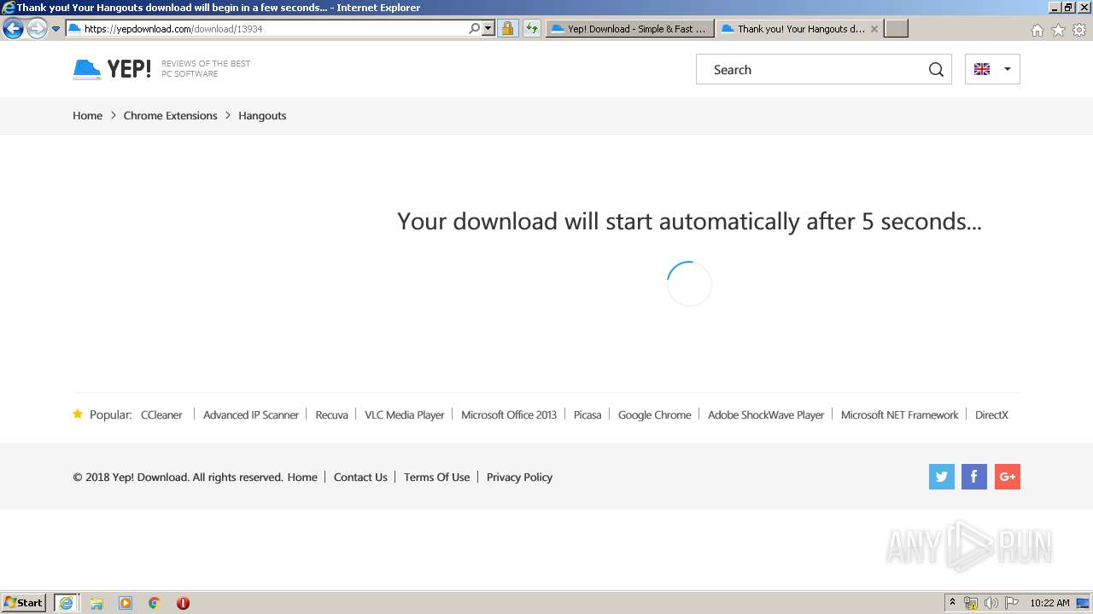The height and width of the screenshot is (614, 1093).
Task: Click the Google+ social icon
Action: pos(1008,477)
